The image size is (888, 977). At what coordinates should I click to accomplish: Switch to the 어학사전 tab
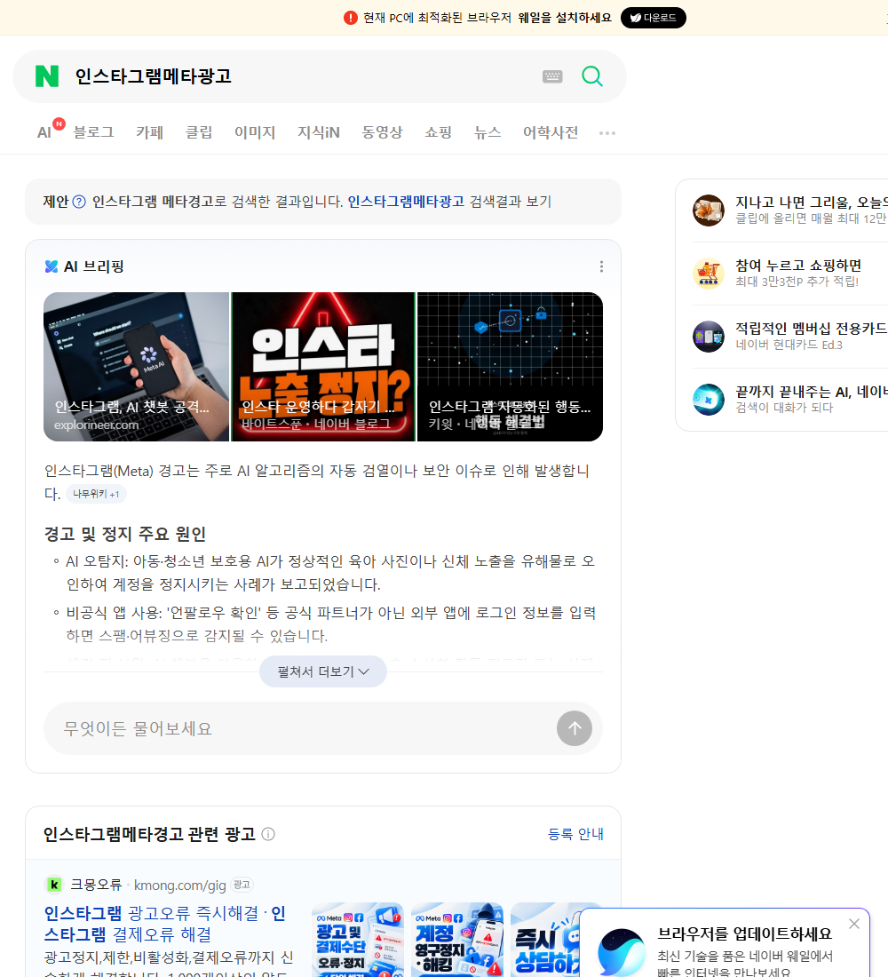[551, 132]
